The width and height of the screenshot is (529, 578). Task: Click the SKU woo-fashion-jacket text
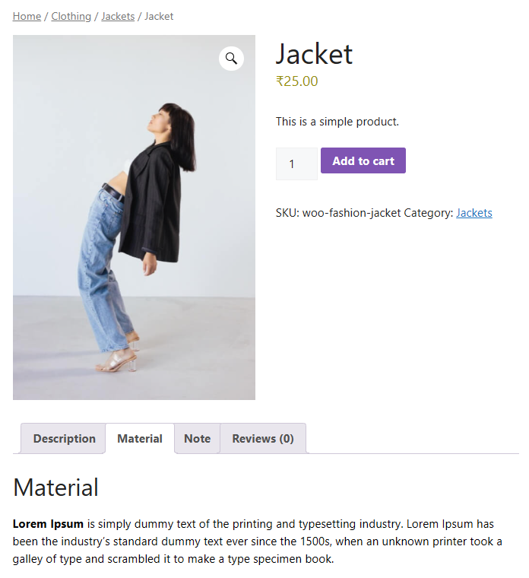pos(338,213)
